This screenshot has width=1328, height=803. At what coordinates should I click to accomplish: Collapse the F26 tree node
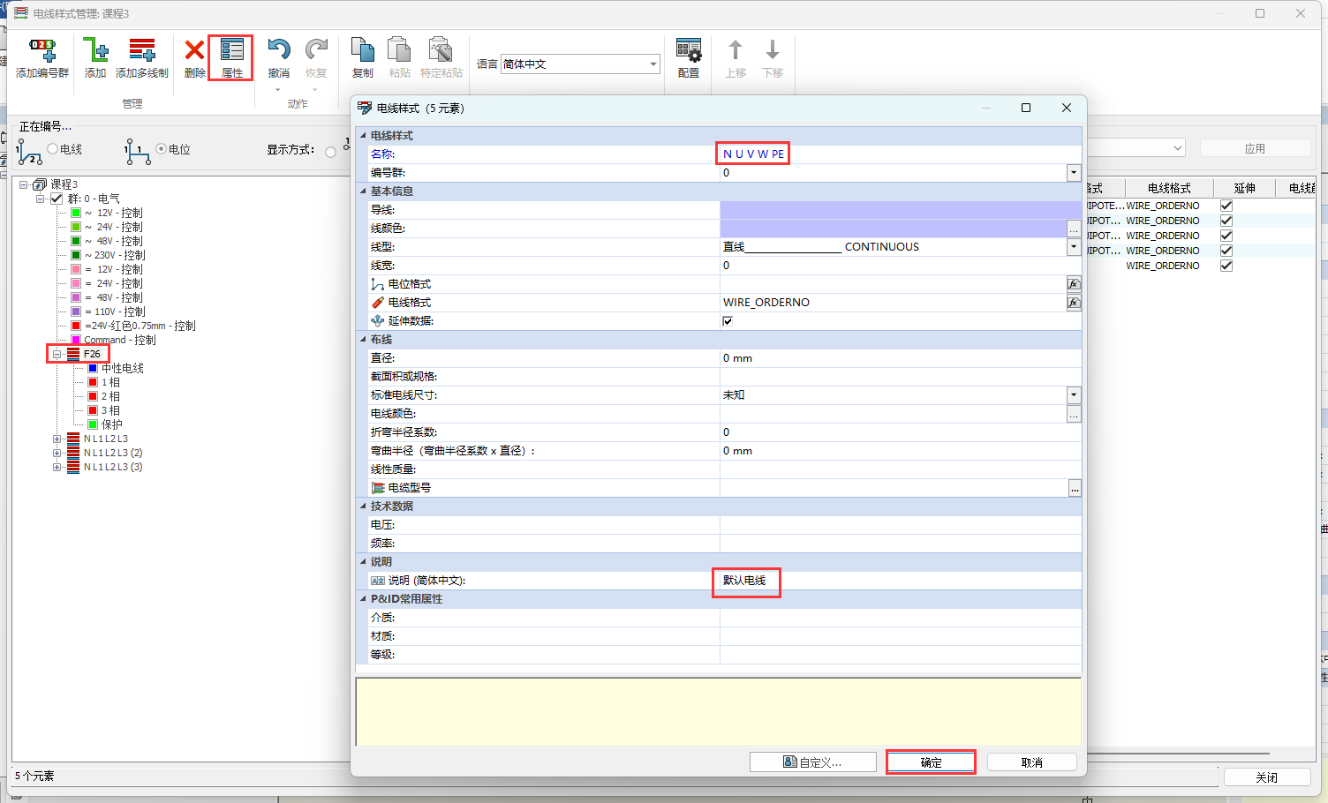coord(57,354)
